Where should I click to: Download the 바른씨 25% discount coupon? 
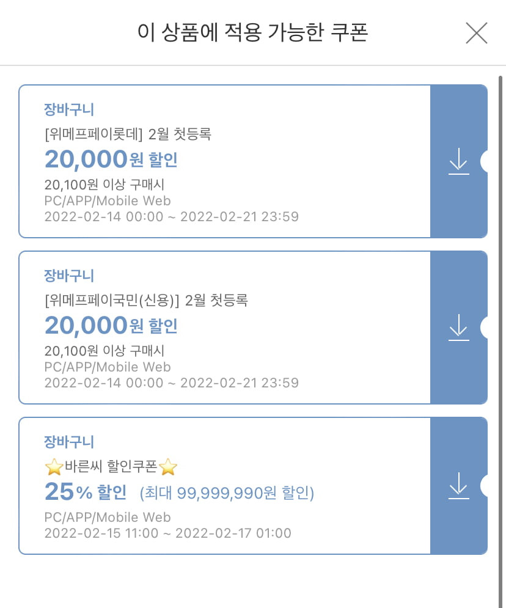(x=459, y=486)
